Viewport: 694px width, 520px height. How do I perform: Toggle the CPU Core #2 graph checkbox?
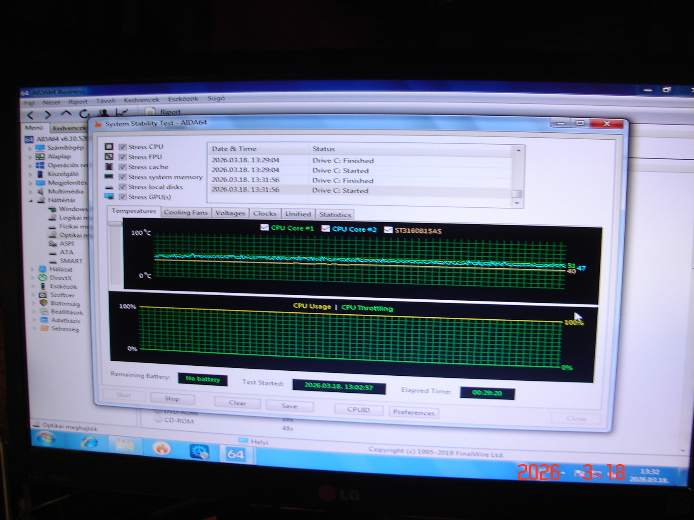pyautogui.click(x=326, y=228)
